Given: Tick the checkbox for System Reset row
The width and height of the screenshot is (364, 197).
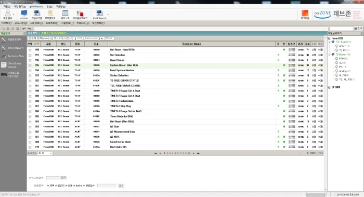Looking at the screenshot, I should [x=30, y=65].
